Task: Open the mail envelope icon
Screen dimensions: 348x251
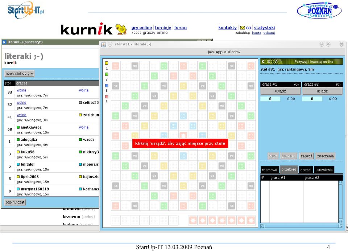Action: [243, 28]
